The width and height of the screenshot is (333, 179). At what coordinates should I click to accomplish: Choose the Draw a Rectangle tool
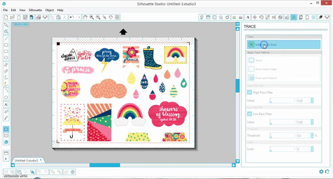(x=6, y=45)
